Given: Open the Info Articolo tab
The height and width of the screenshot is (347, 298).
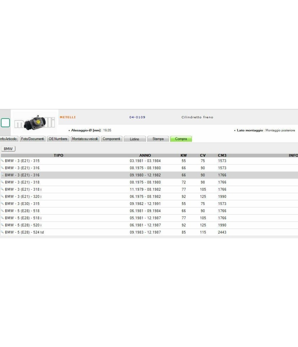Looking at the screenshot, I should pos(8,139).
